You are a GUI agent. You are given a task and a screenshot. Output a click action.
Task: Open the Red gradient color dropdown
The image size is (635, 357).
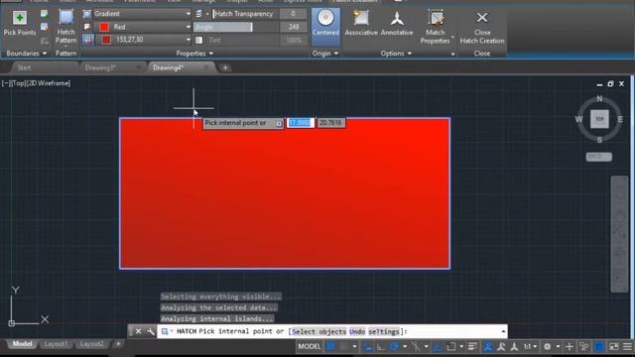pyautogui.click(x=188, y=27)
